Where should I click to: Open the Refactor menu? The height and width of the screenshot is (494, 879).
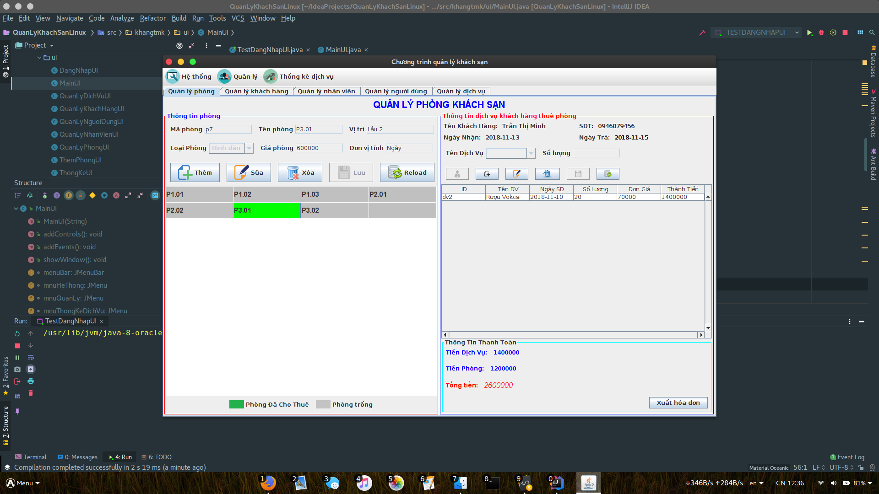pyautogui.click(x=152, y=18)
